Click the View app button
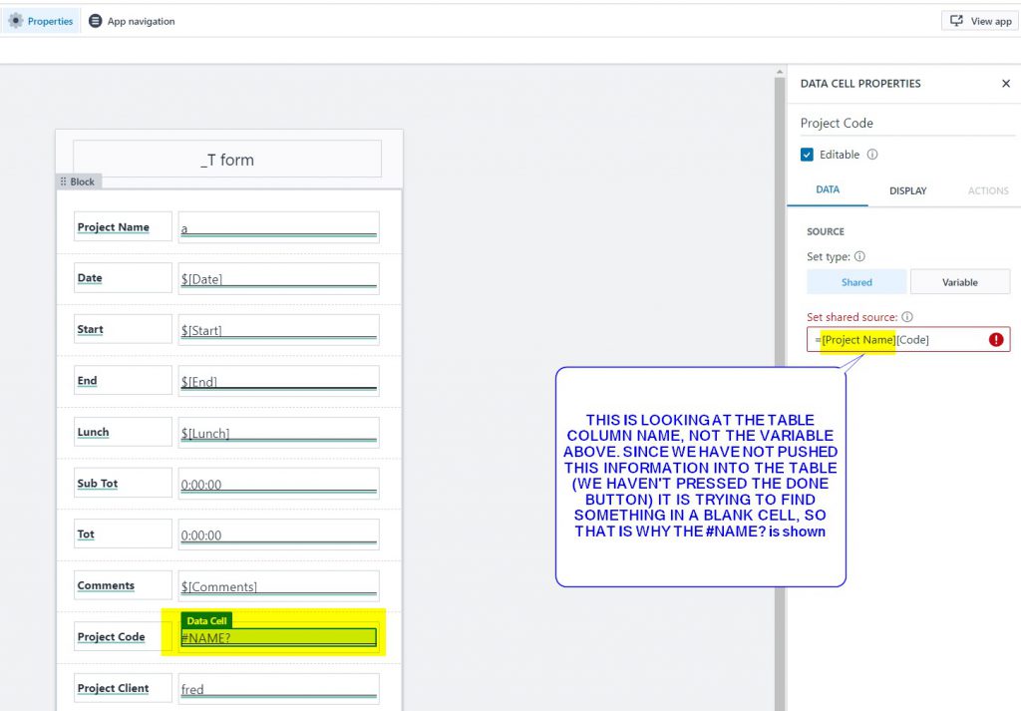Viewport: 1021px width, 711px height. pos(979,21)
